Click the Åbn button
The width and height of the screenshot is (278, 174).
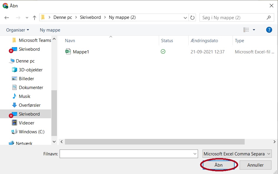(218, 165)
